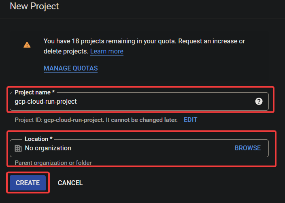This screenshot has height=203, width=285.
Task: Open the Project name help question-mark icon
Action: coord(259,101)
